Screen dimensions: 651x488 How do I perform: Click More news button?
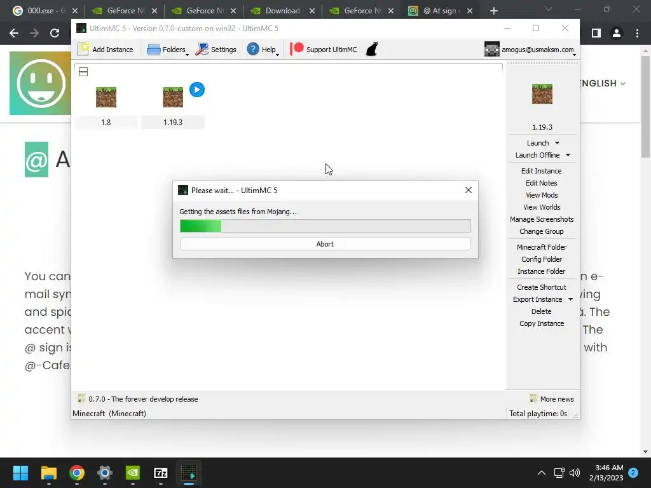552,399
